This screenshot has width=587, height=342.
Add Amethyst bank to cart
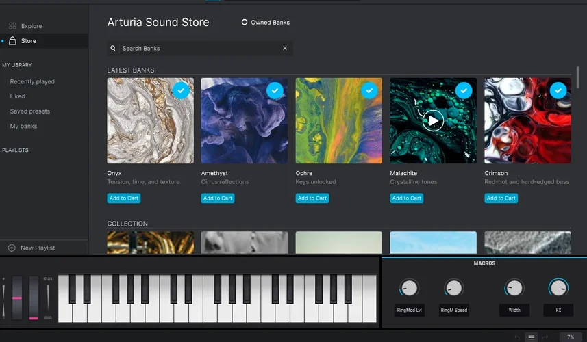click(218, 198)
